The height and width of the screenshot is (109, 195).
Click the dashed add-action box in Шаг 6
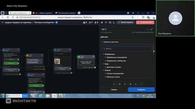tap(86, 62)
